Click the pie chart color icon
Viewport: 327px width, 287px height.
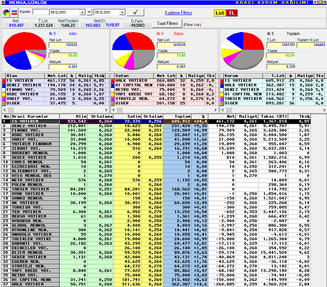[6, 13]
